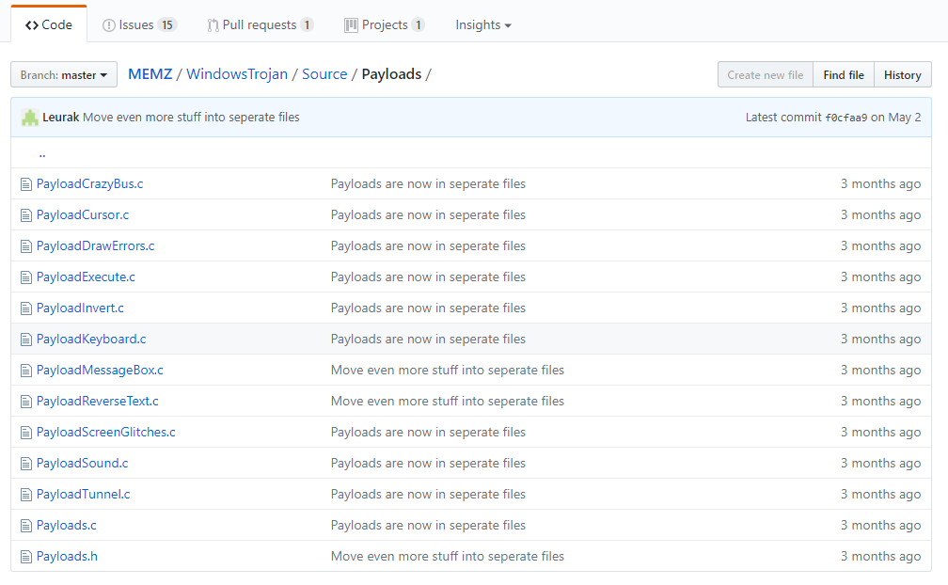Open PayloadTunnel.c file
The height and width of the screenshot is (585, 948).
(83, 495)
